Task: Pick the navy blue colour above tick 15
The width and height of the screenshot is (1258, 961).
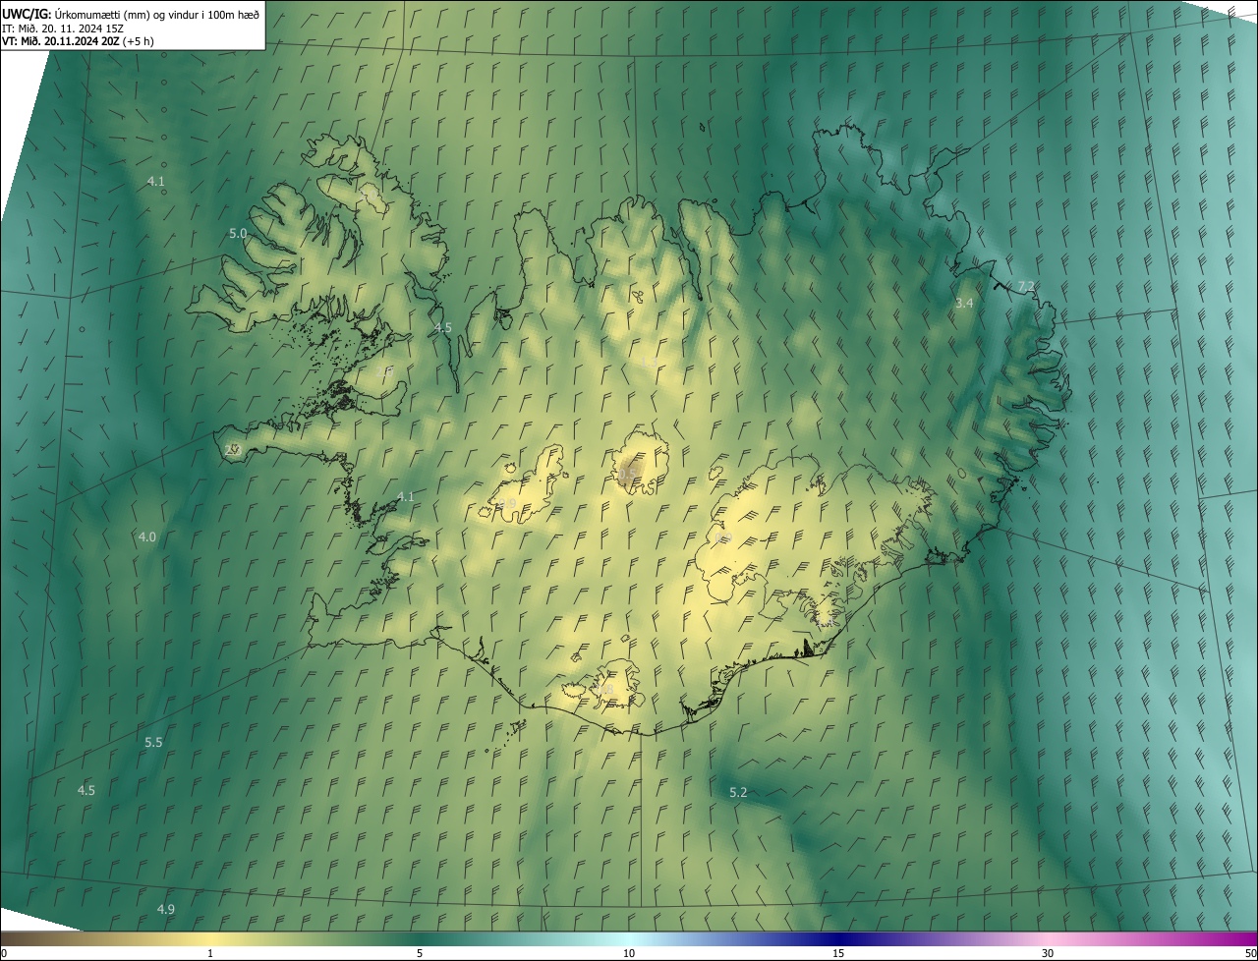Action: pos(838,938)
